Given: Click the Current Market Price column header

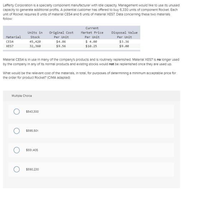Looking at the screenshot, I should point(92,33).
